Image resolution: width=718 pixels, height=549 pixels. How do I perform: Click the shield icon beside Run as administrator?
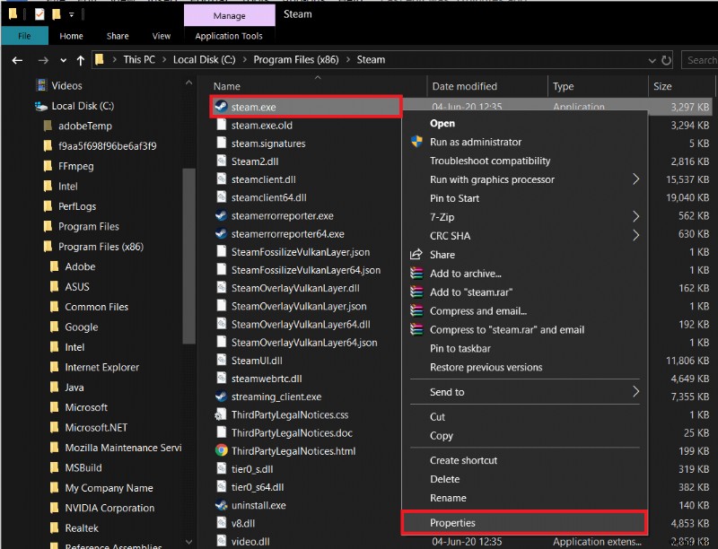[416, 142]
